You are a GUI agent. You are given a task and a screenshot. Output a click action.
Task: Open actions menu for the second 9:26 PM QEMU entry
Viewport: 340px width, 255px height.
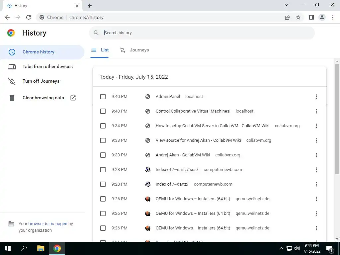point(316,213)
